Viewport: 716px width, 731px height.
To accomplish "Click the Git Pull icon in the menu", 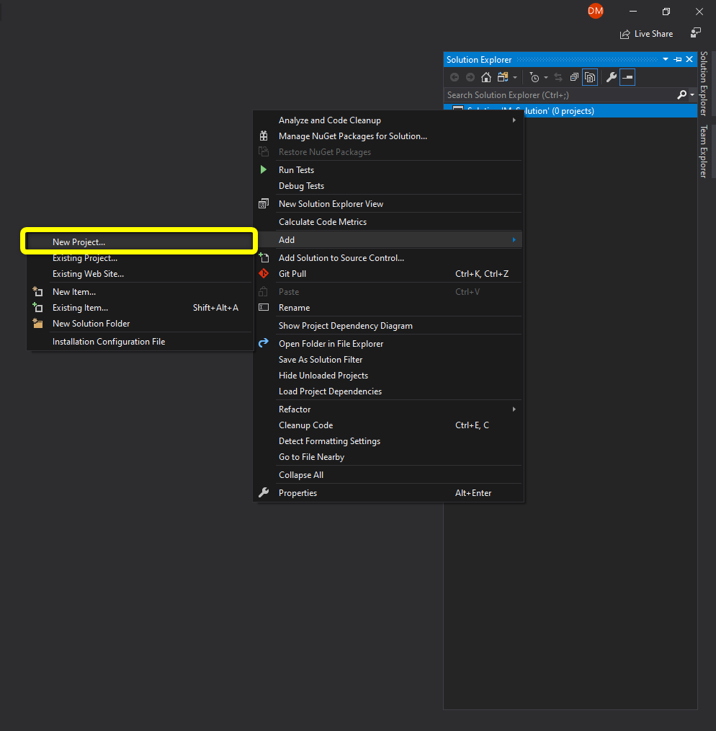I will click(x=264, y=275).
